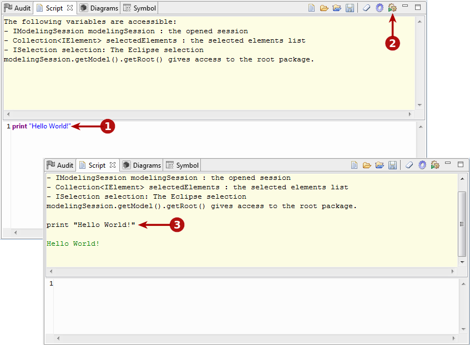The height and width of the screenshot is (347, 470).
Task: Click in the empty lower script editor line 1
Action: tap(222, 284)
